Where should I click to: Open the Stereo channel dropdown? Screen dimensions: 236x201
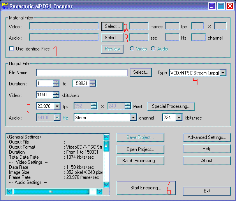pos(133,118)
